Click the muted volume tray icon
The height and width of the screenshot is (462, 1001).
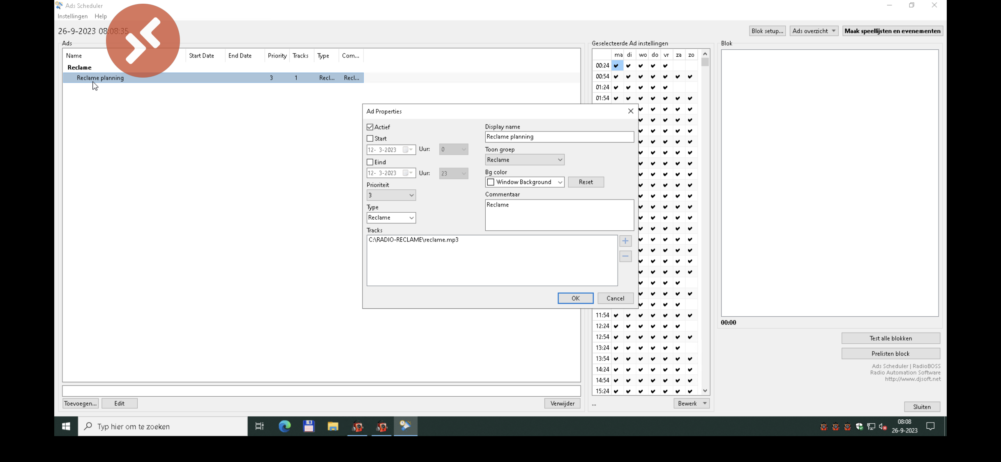(883, 427)
